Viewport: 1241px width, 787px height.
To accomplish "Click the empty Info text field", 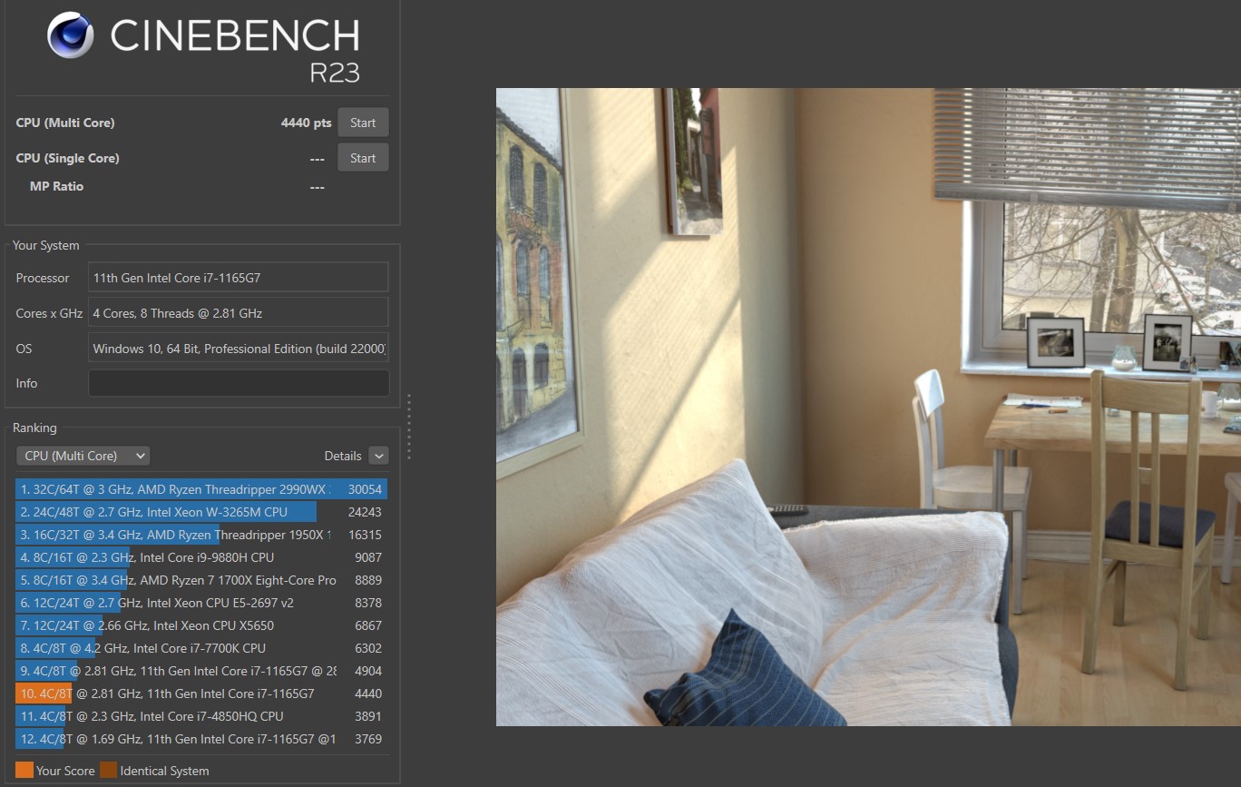I will (x=238, y=383).
